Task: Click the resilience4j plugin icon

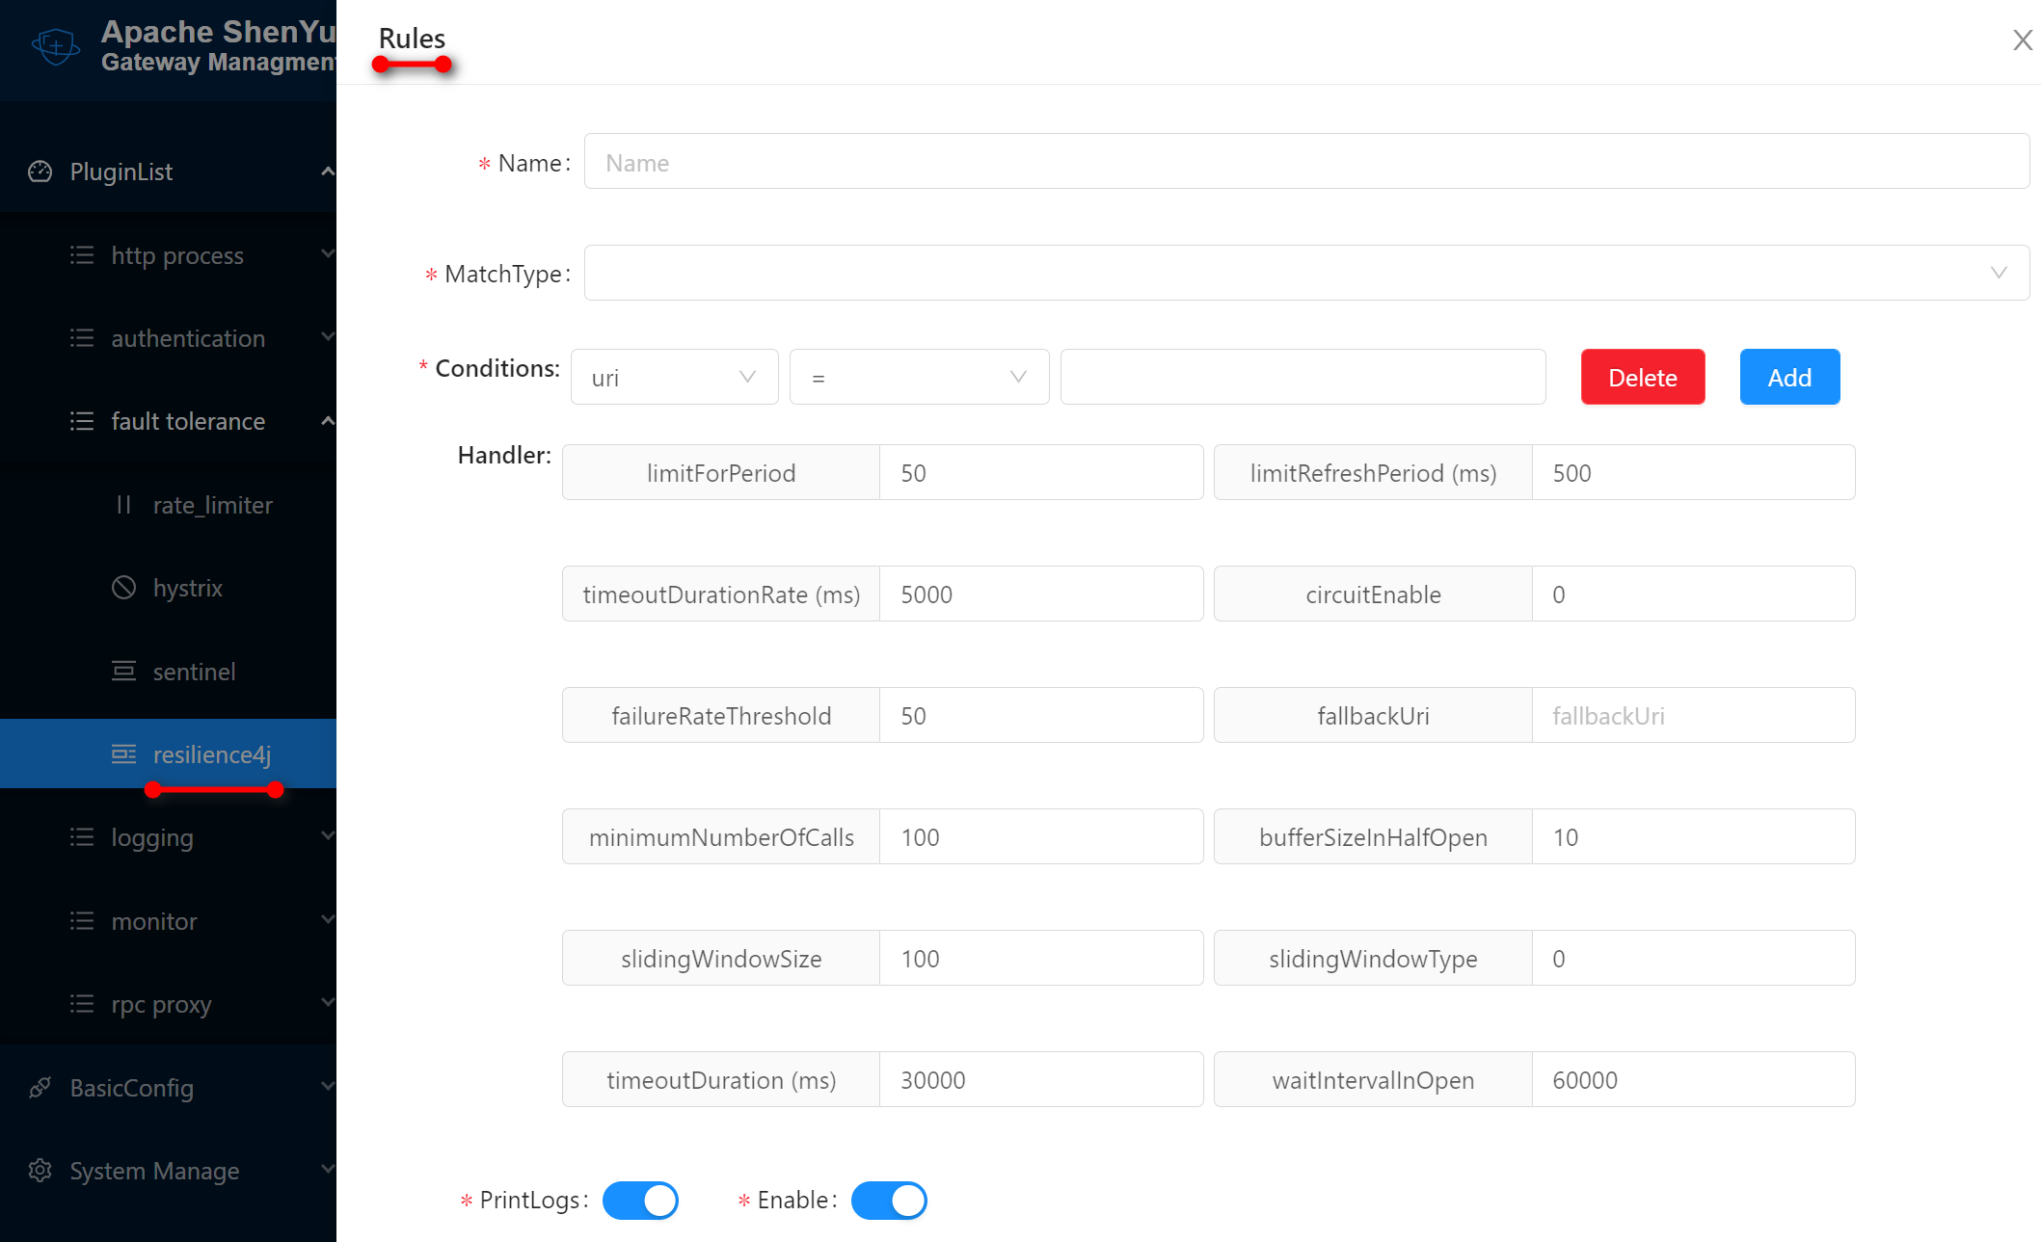Action: click(x=123, y=754)
